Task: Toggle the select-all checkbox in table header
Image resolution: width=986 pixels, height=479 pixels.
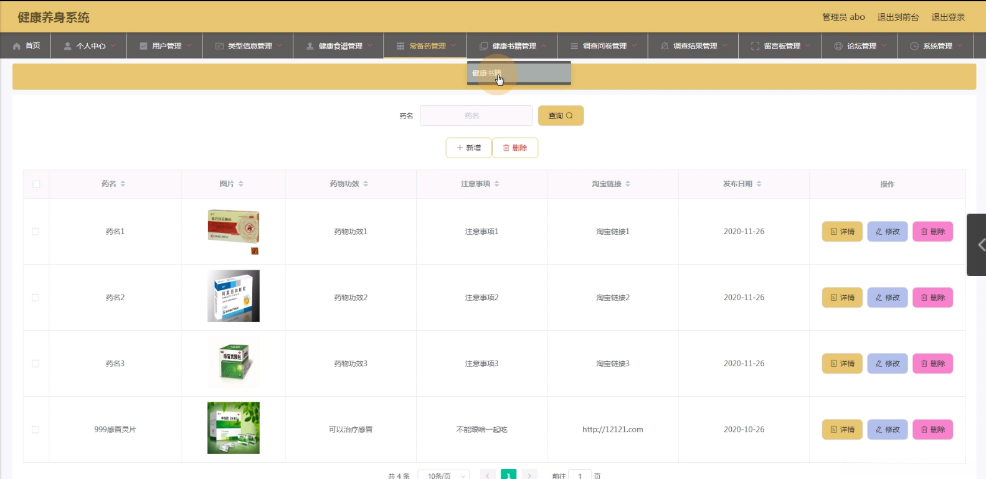Action: click(36, 184)
